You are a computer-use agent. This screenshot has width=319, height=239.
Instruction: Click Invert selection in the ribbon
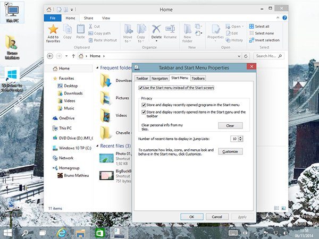tap(264, 40)
